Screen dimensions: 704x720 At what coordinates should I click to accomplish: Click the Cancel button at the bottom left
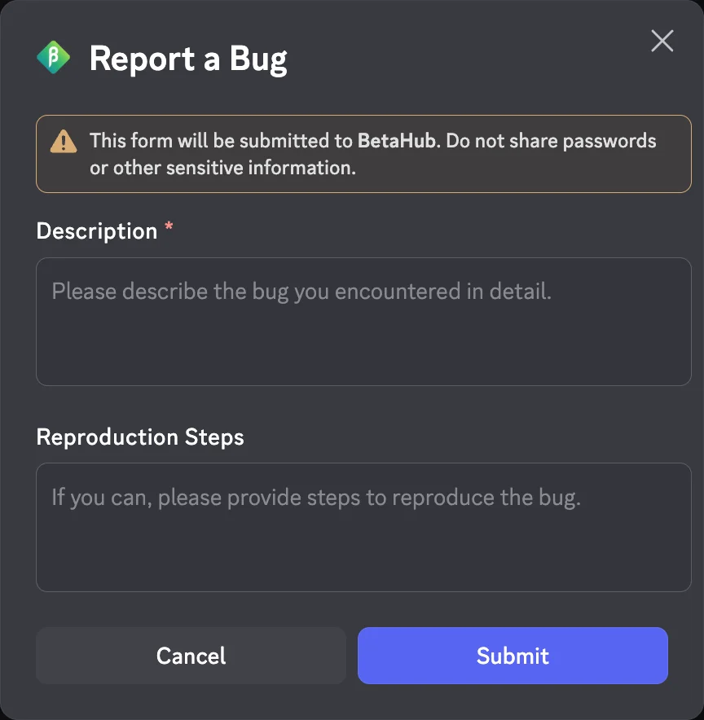tap(191, 656)
